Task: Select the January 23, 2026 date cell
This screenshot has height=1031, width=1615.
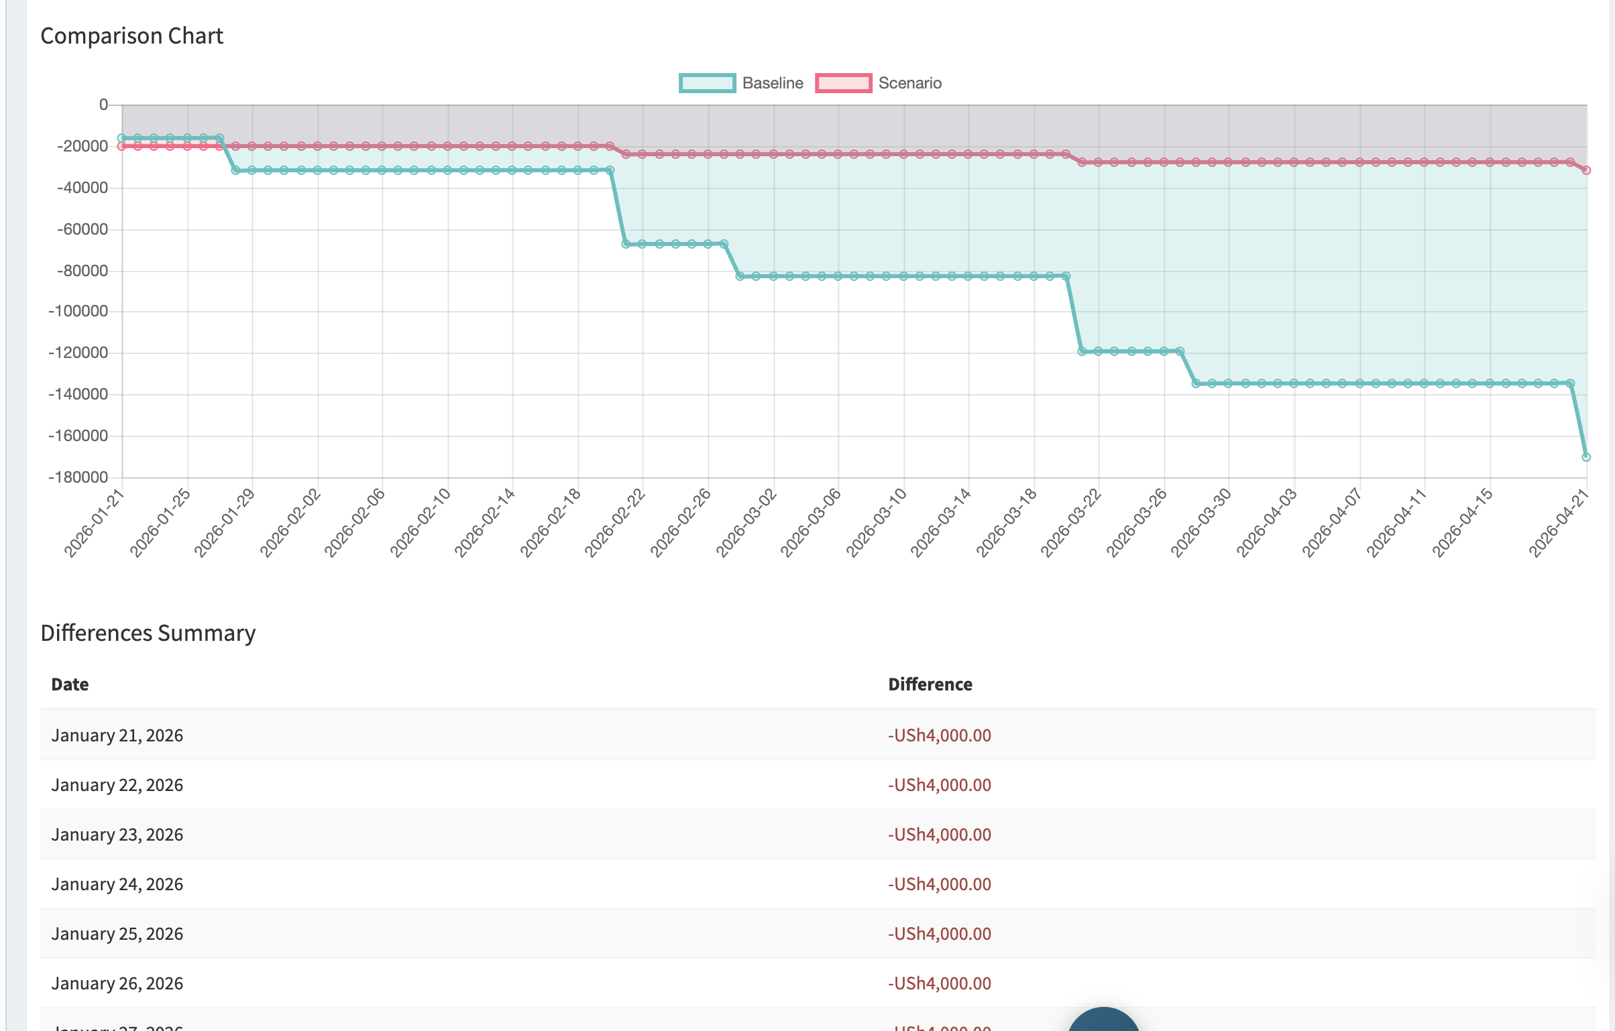Action: [x=117, y=835]
